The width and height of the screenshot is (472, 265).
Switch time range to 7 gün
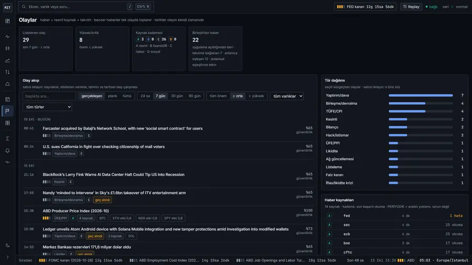click(x=160, y=96)
